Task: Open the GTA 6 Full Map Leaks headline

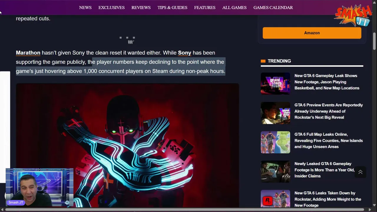Action: pos(329,140)
